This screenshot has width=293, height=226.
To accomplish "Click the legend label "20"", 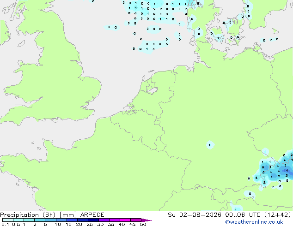I will [x=79, y=224].
